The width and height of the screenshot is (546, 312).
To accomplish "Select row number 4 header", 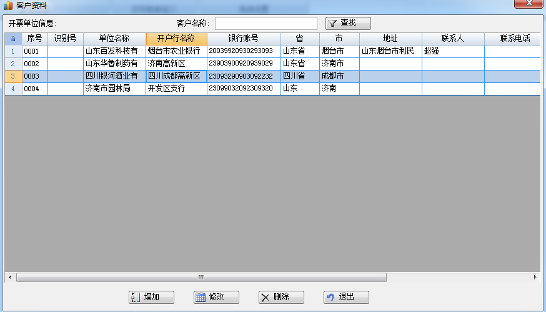I will [13, 89].
